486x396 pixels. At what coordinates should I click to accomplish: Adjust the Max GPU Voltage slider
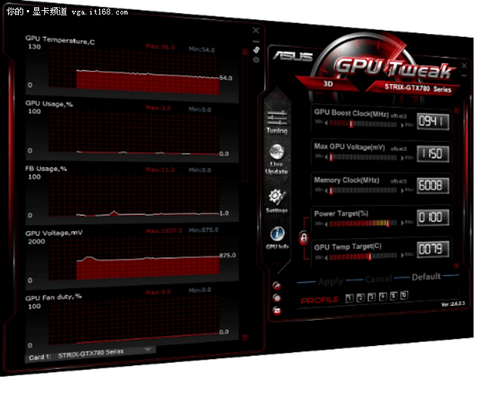(x=363, y=157)
